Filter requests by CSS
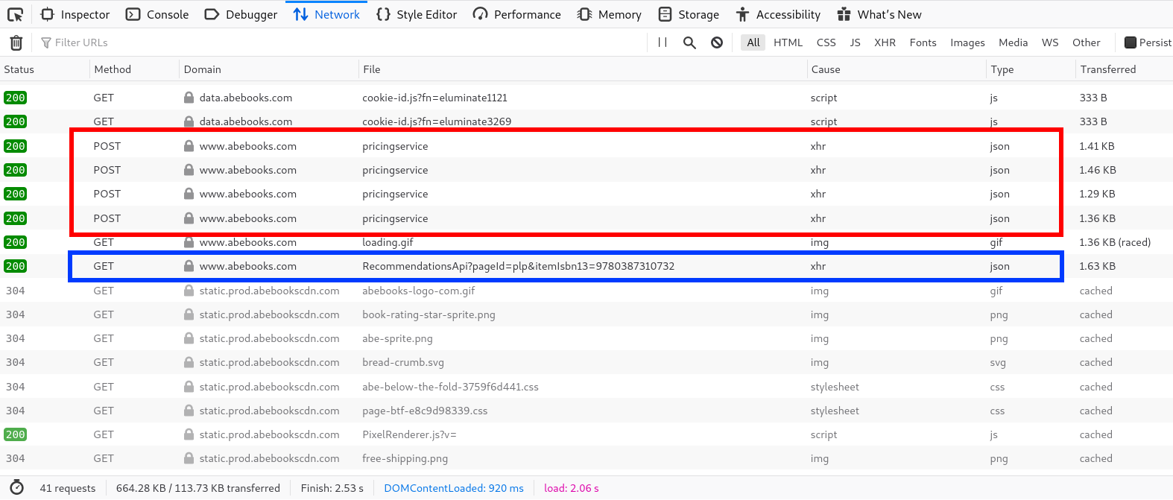 click(826, 42)
